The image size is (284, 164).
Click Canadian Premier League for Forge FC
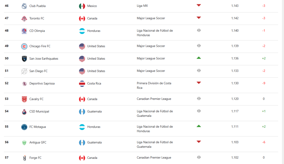pos(154,157)
